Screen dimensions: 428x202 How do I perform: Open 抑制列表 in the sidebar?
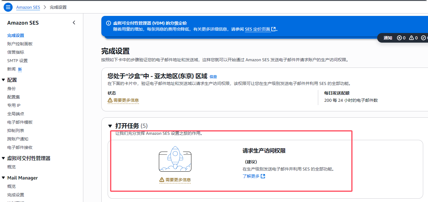pyautogui.click(x=16, y=131)
